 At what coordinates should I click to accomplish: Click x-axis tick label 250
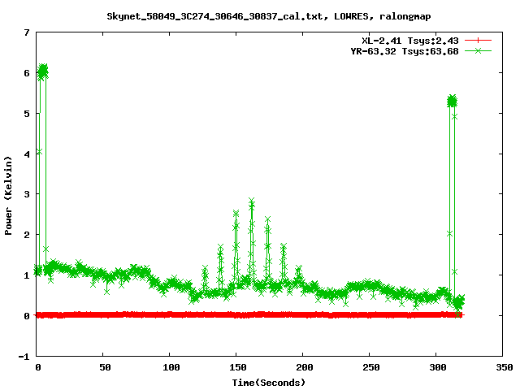371,367
